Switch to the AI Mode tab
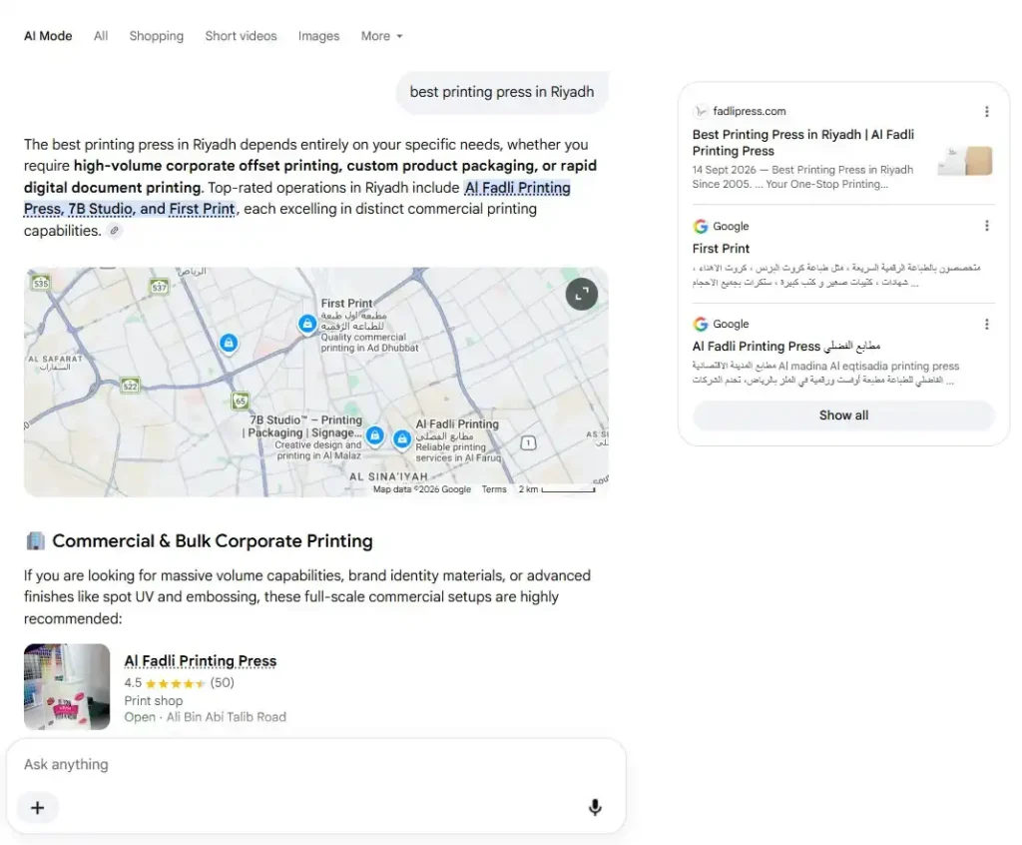1022x845 pixels. (48, 36)
